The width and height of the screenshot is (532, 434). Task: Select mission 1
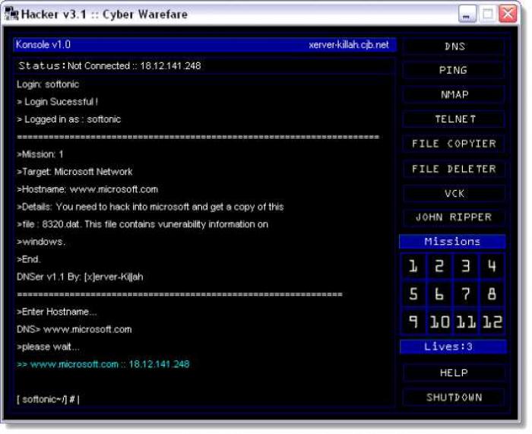(x=413, y=266)
